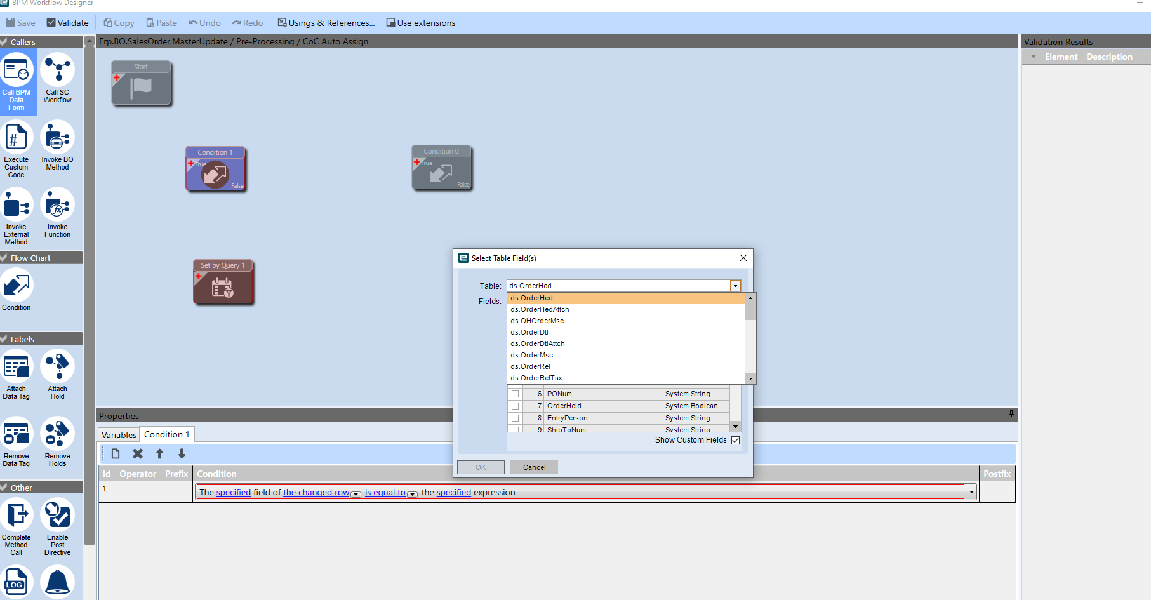
Task: Switch to the Condition 1 tab
Action: tap(167, 434)
